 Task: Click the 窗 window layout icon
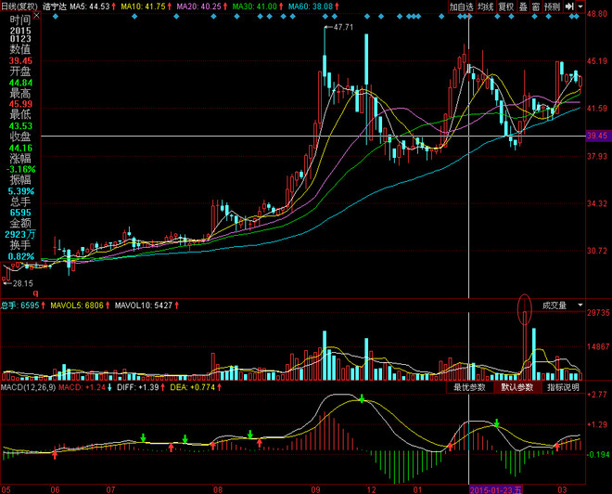click(536, 6)
